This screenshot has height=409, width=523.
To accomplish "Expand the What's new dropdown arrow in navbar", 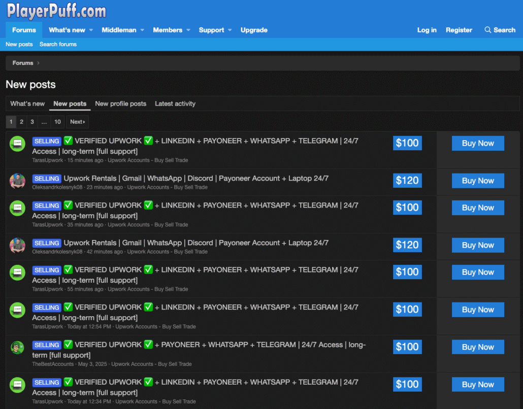I will pyautogui.click(x=91, y=30).
